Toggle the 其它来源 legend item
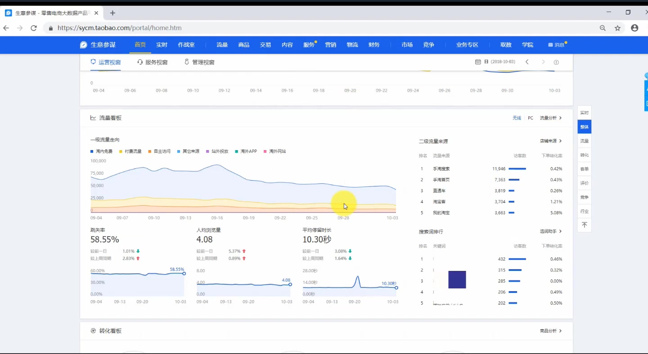648x354 pixels. coord(188,151)
